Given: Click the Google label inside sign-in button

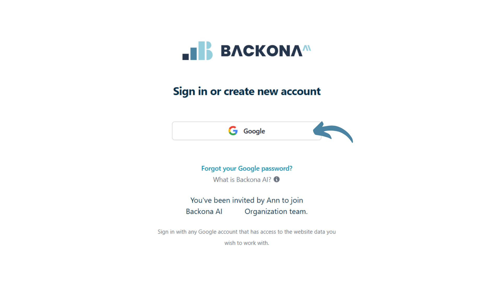Looking at the screenshot, I should coord(254,131).
